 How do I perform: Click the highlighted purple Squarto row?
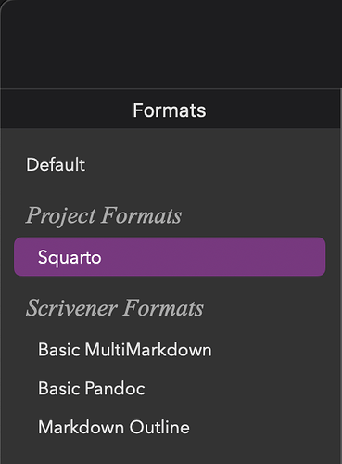(x=170, y=257)
